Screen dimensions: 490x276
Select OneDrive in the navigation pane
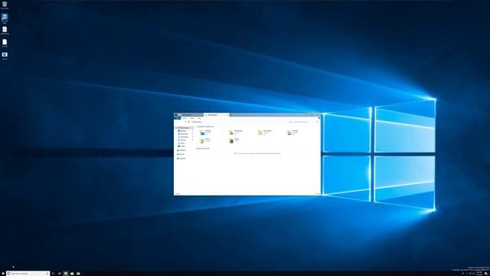(x=182, y=150)
